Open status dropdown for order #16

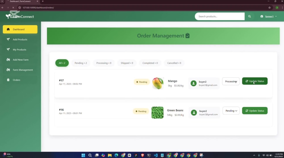(x=231, y=111)
